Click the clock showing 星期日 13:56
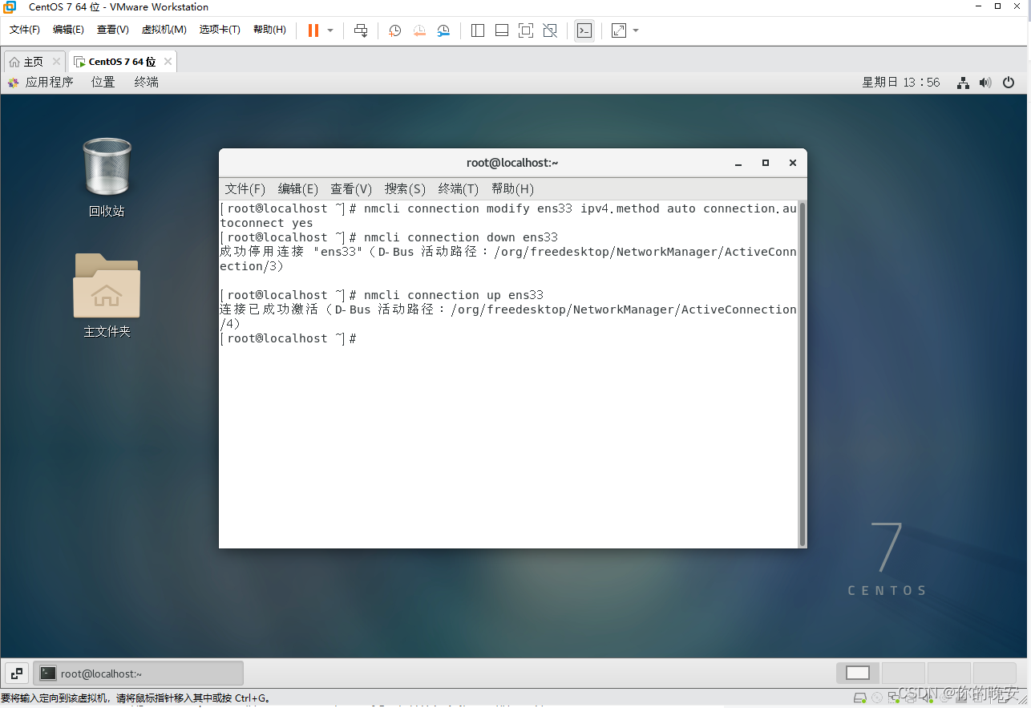Image resolution: width=1031 pixels, height=708 pixels. (x=901, y=82)
